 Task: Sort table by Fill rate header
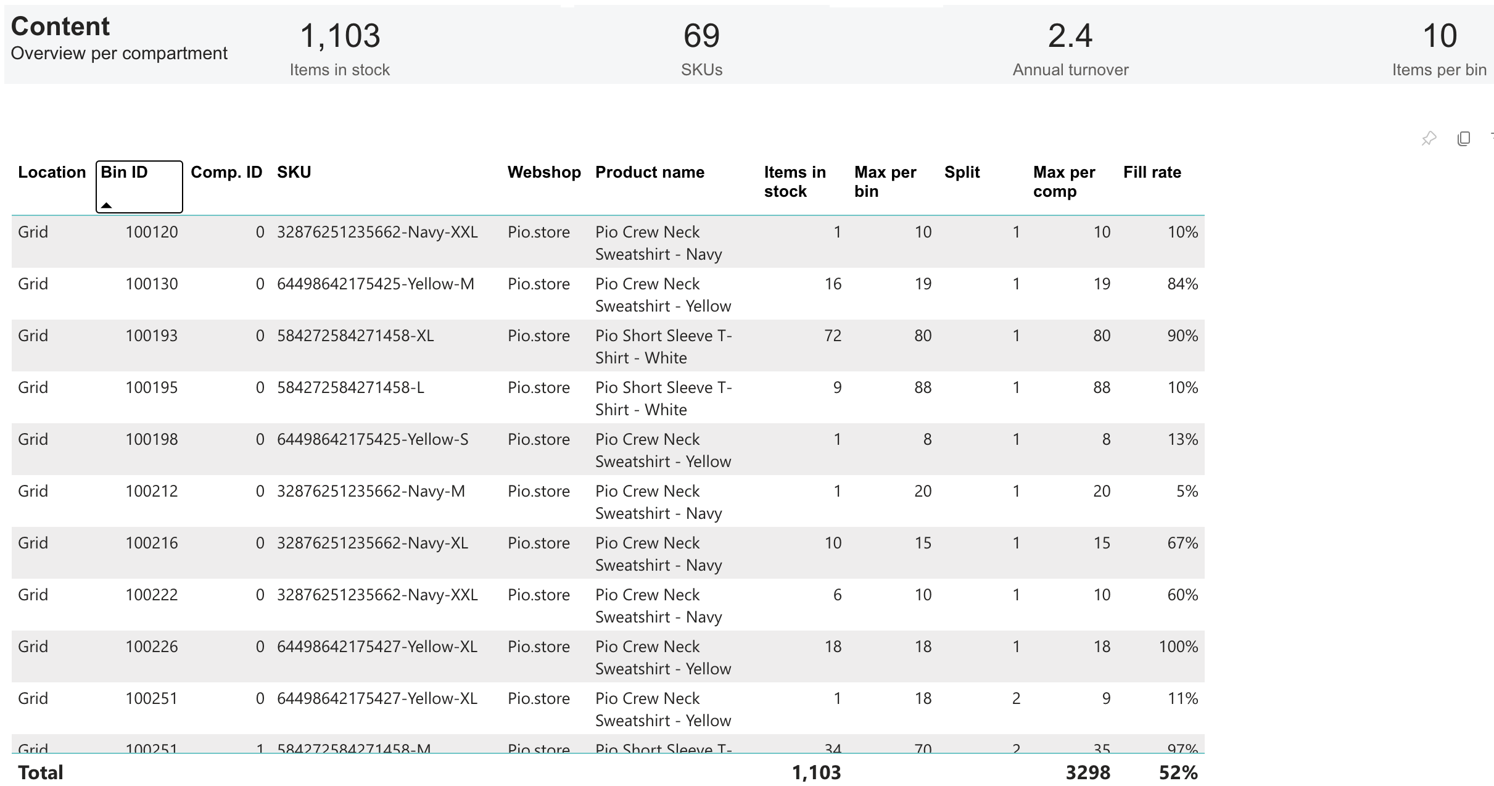(1152, 172)
